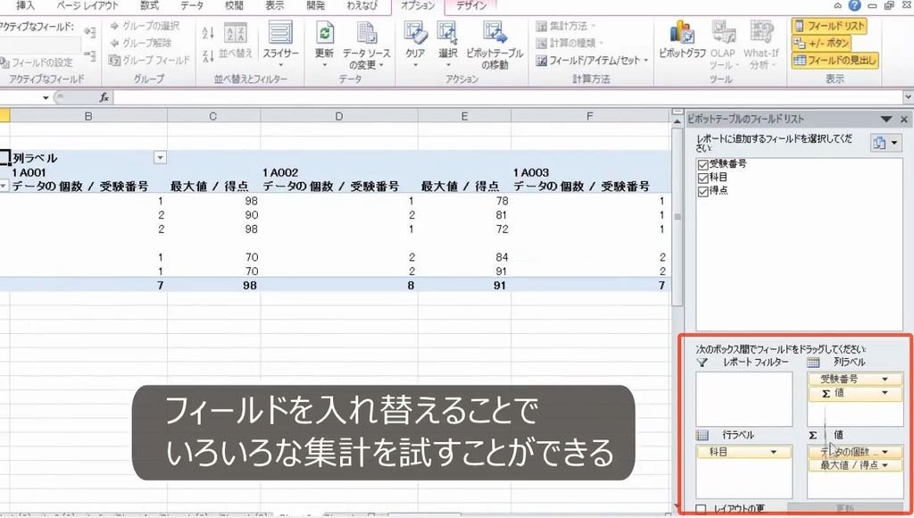Switch to the デザイン ribbon tab

tap(471, 6)
